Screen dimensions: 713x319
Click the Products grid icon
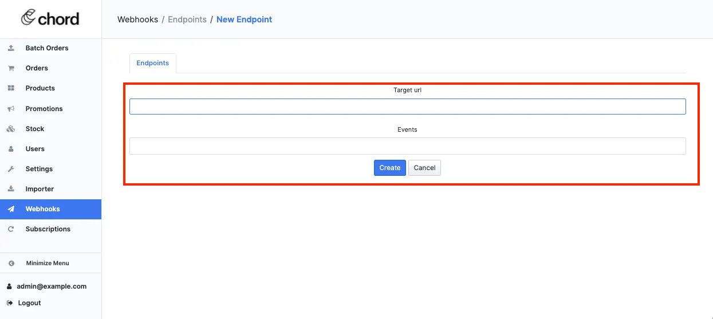[11, 88]
